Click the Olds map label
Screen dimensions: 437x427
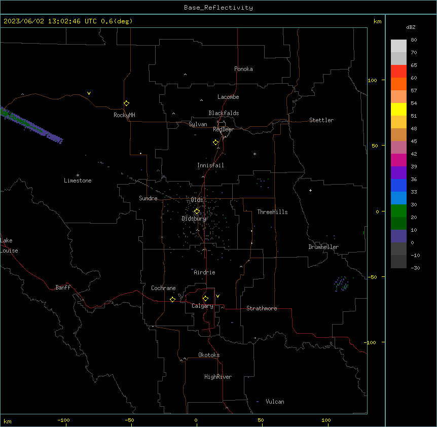[197, 200]
